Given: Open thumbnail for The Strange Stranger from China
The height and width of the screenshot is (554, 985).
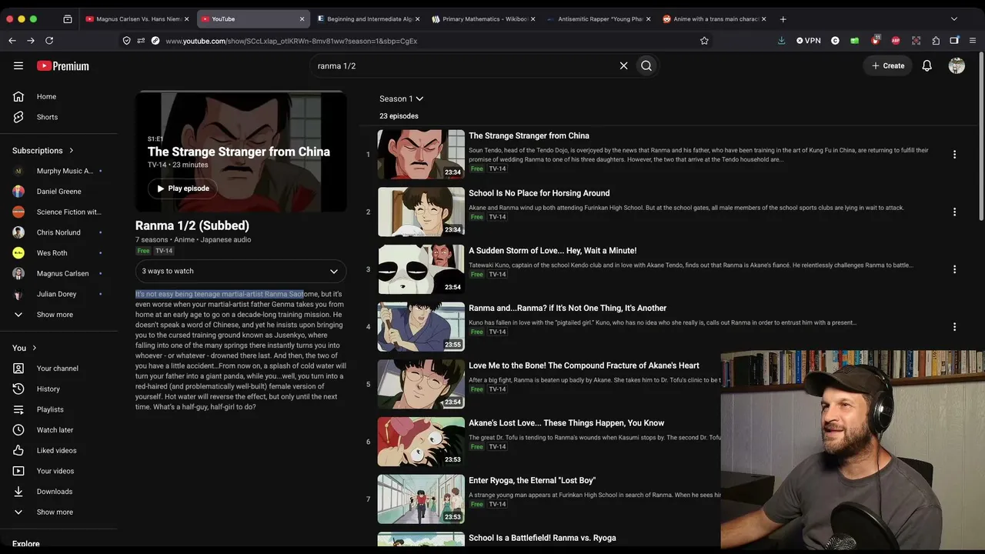Looking at the screenshot, I should pyautogui.click(x=421, y=155).
